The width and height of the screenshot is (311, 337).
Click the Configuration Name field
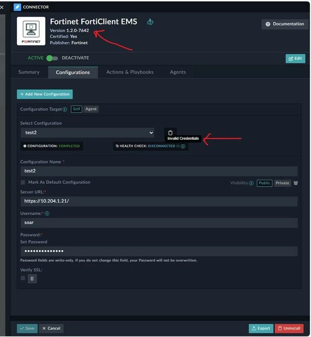(x=159, y=171)
